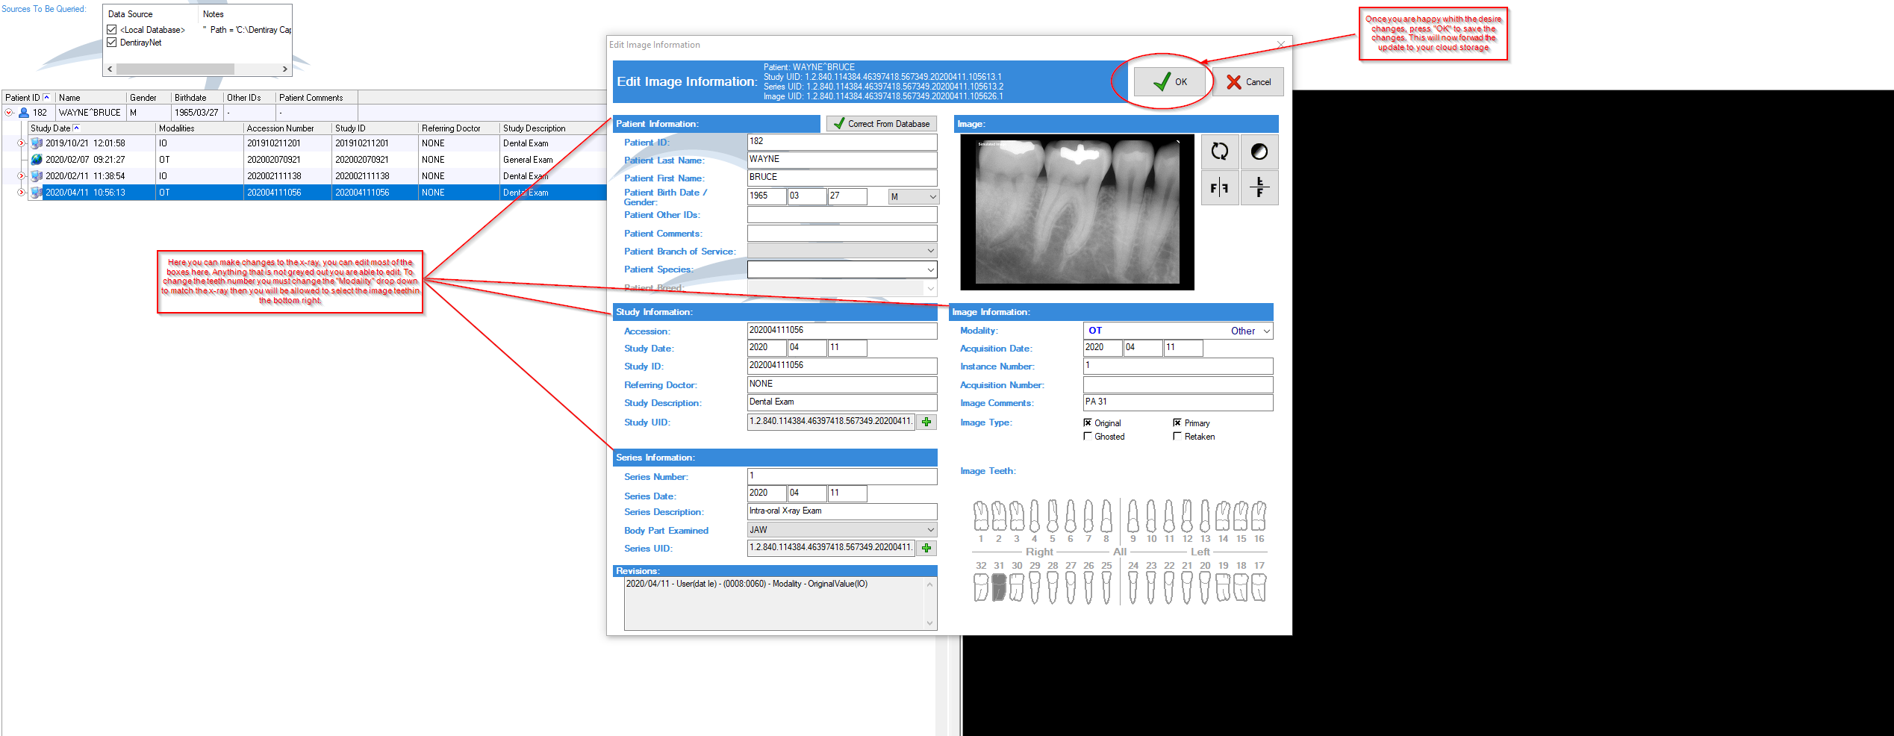Click the flip horizontal icon

[x=1219, y=188]
